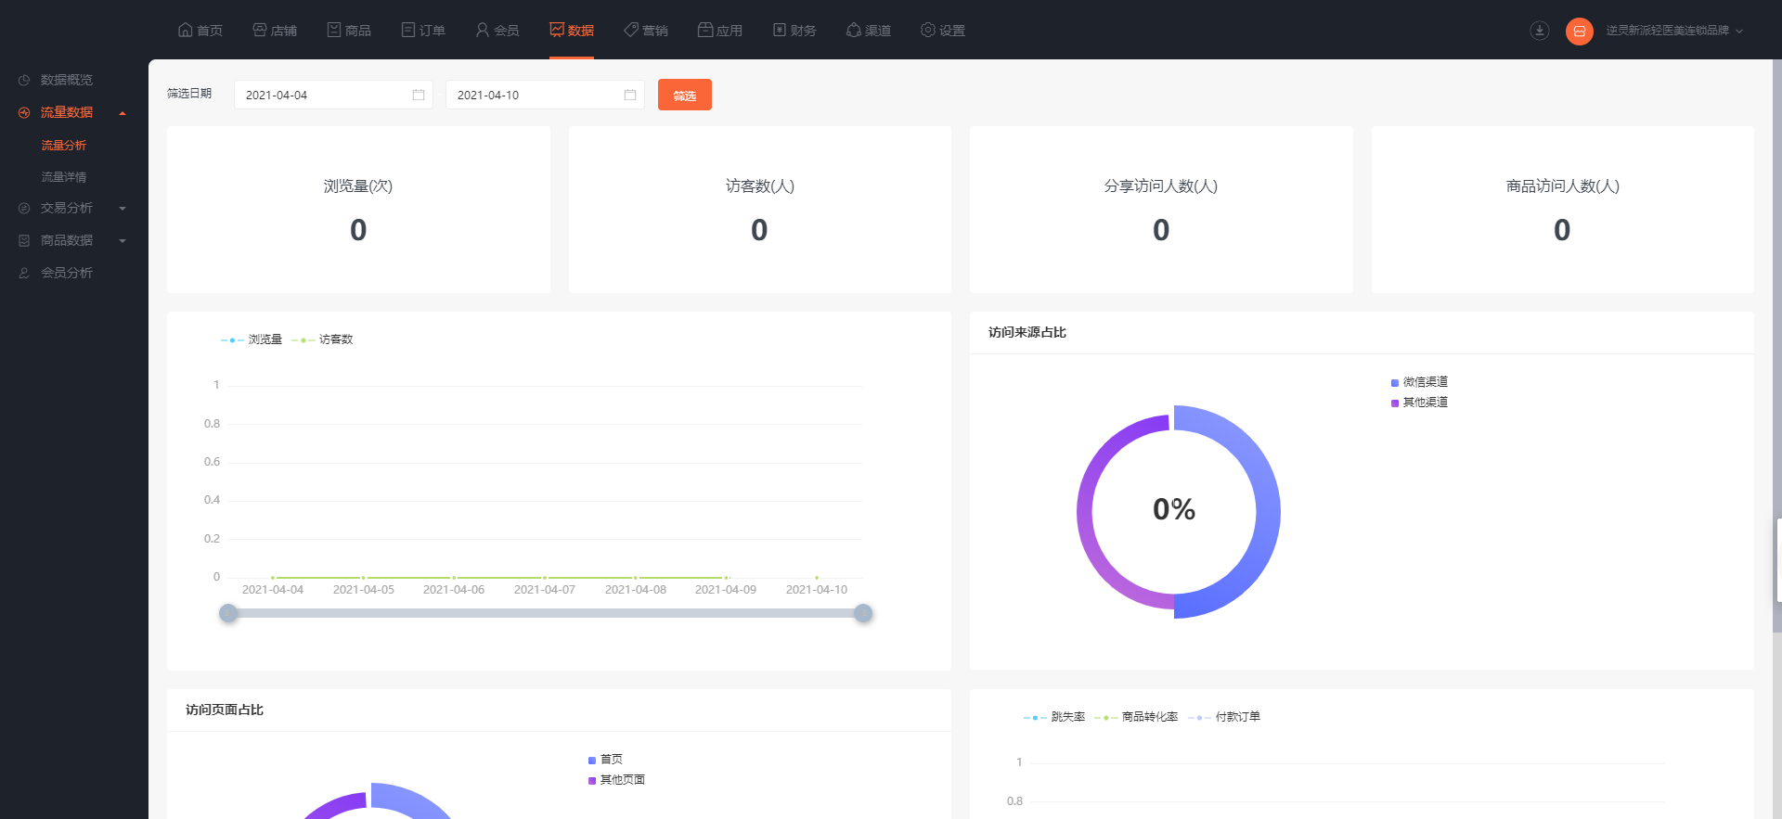Image resolution: width=1782 pixels, height=819 pixels.
Task: Click the 2021-04-07 axis label
Action: coord(545,590)
